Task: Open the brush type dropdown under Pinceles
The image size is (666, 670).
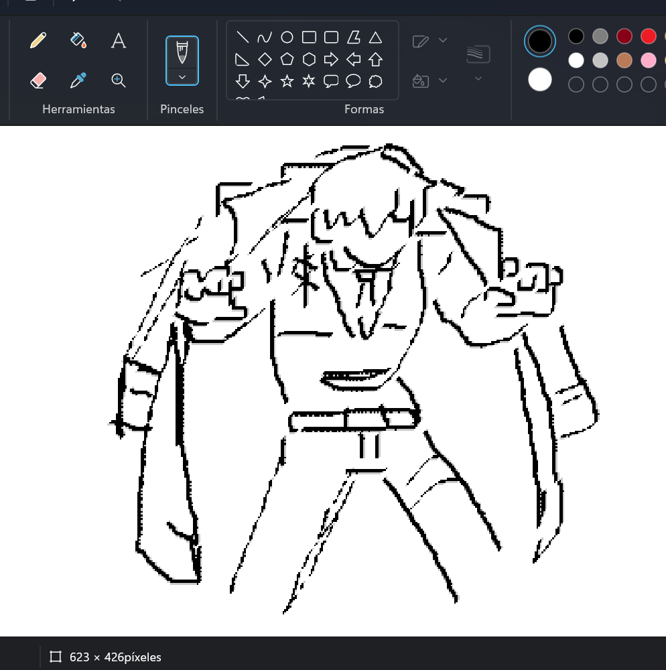Action: pyautogui.click(x=182, y=77)
